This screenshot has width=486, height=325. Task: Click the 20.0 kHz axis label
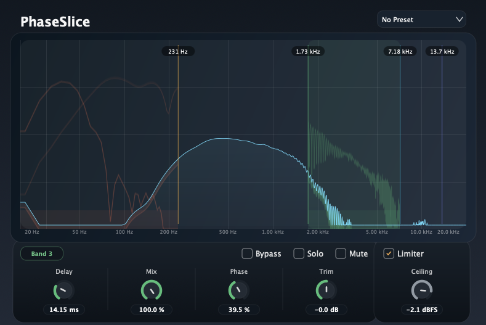[x=448, y=232]
